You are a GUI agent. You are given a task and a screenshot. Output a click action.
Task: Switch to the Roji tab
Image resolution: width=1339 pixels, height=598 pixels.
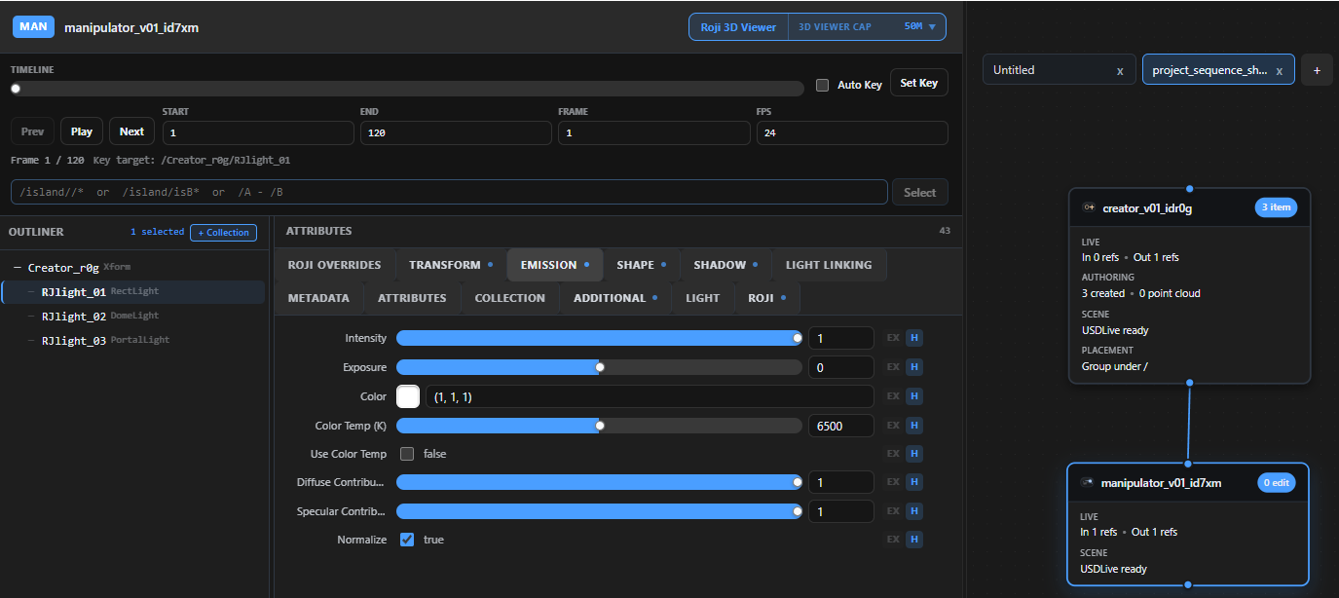[766, 298]
